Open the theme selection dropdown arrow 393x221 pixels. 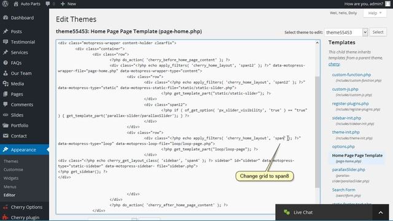click(x=365, y=32)
